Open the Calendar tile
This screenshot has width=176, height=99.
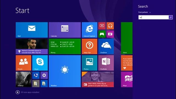[x=65, y=30]
